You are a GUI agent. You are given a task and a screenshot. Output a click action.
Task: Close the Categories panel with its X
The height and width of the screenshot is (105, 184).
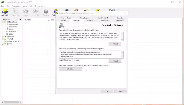(x=20, y=19)
